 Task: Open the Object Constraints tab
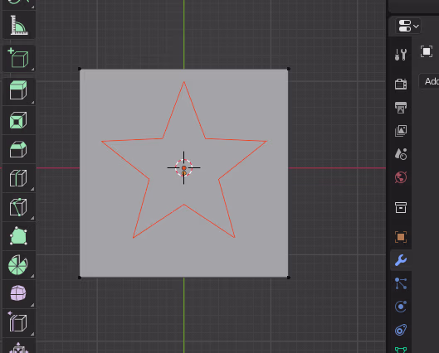click(x=401, y=330)
